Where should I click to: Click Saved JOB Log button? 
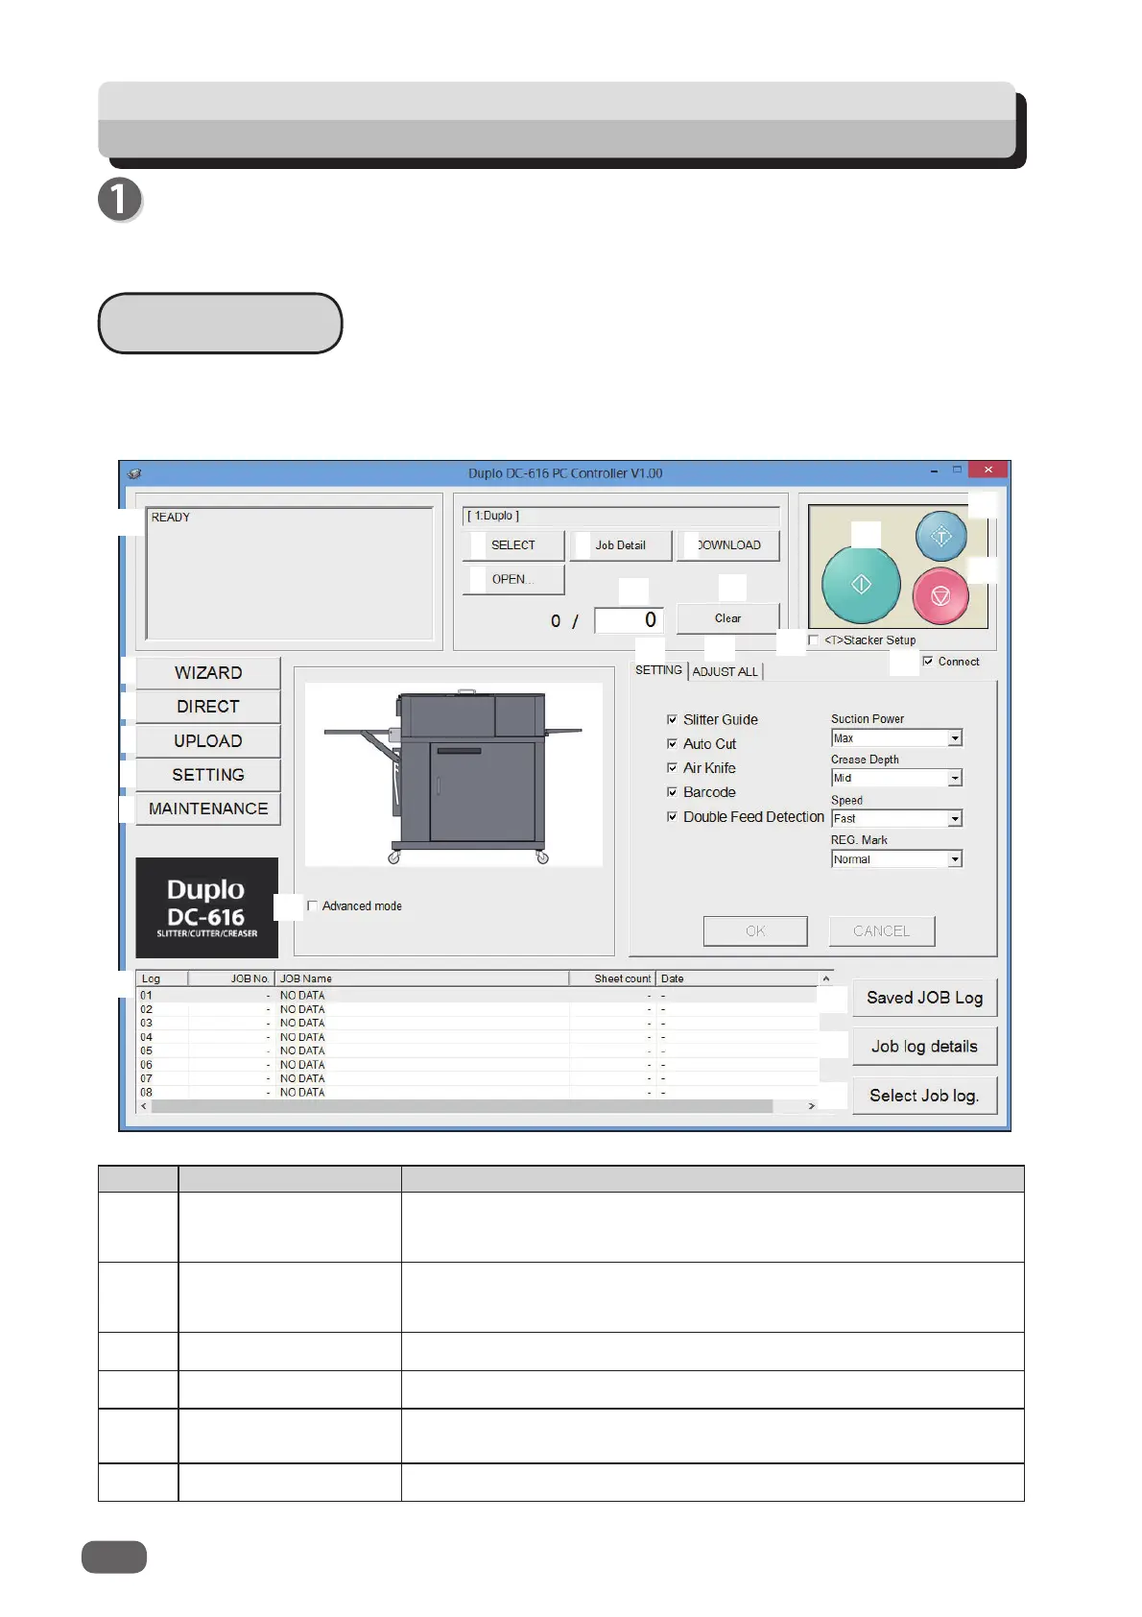[x=925, y=998]
